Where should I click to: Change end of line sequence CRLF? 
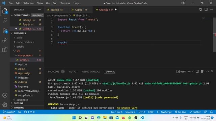point(151,112)
